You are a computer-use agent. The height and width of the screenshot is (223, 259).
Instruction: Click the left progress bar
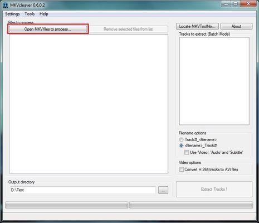(67, 205)
